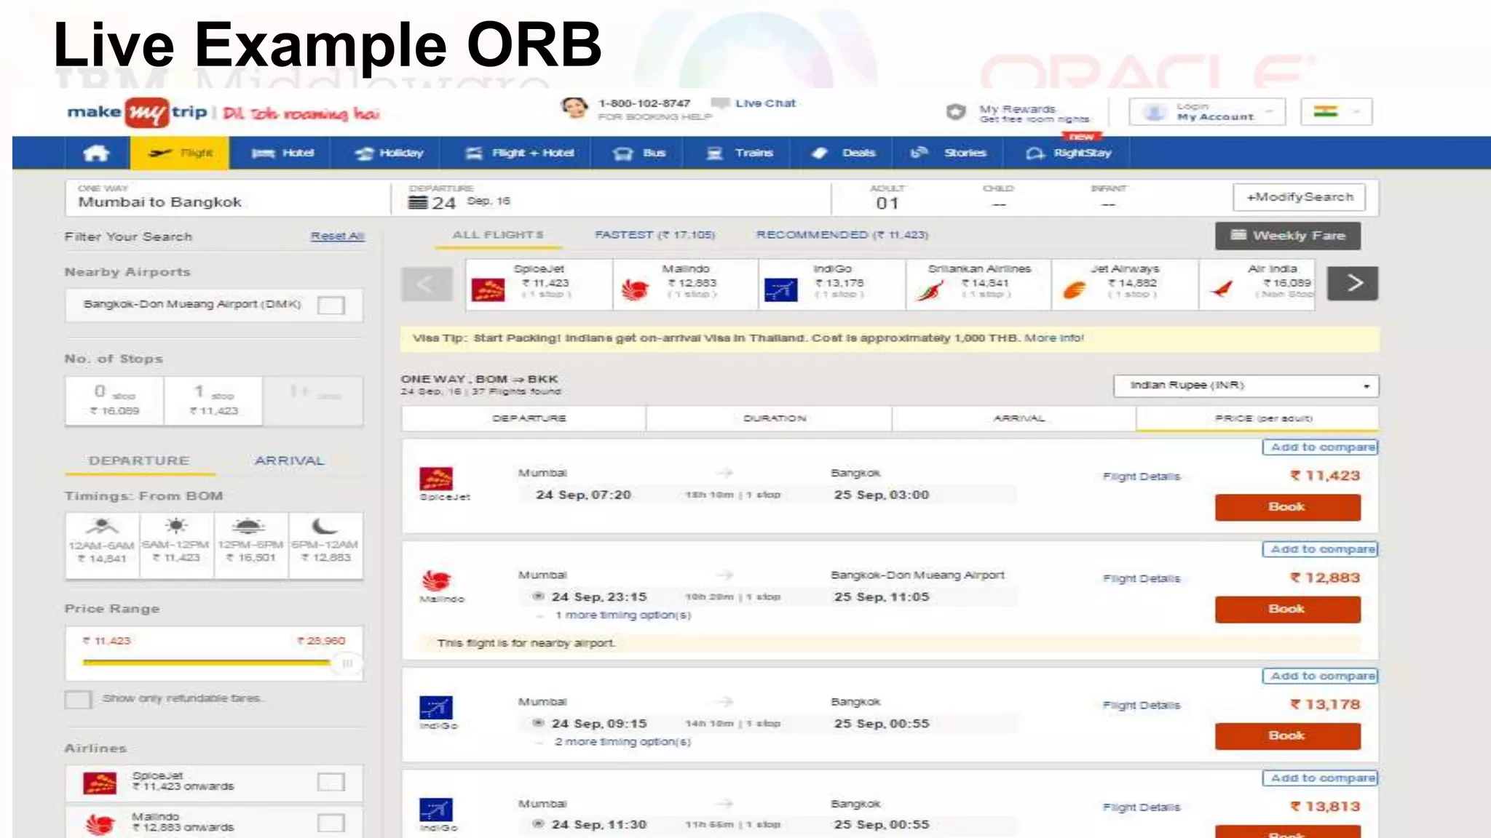Open the Bus tab
Viewport: 1491px width, 838px height.
coord(638,153)
